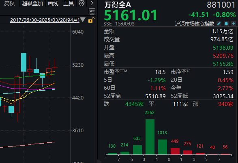The width and height of the screenshot is (238, 163).
Task: Click the 开盘 value 5198.09
Action: click(223, 48)
